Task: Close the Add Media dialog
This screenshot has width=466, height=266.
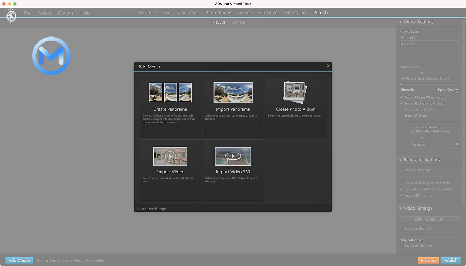Action: pyautogui.click(x=328, y=66)
